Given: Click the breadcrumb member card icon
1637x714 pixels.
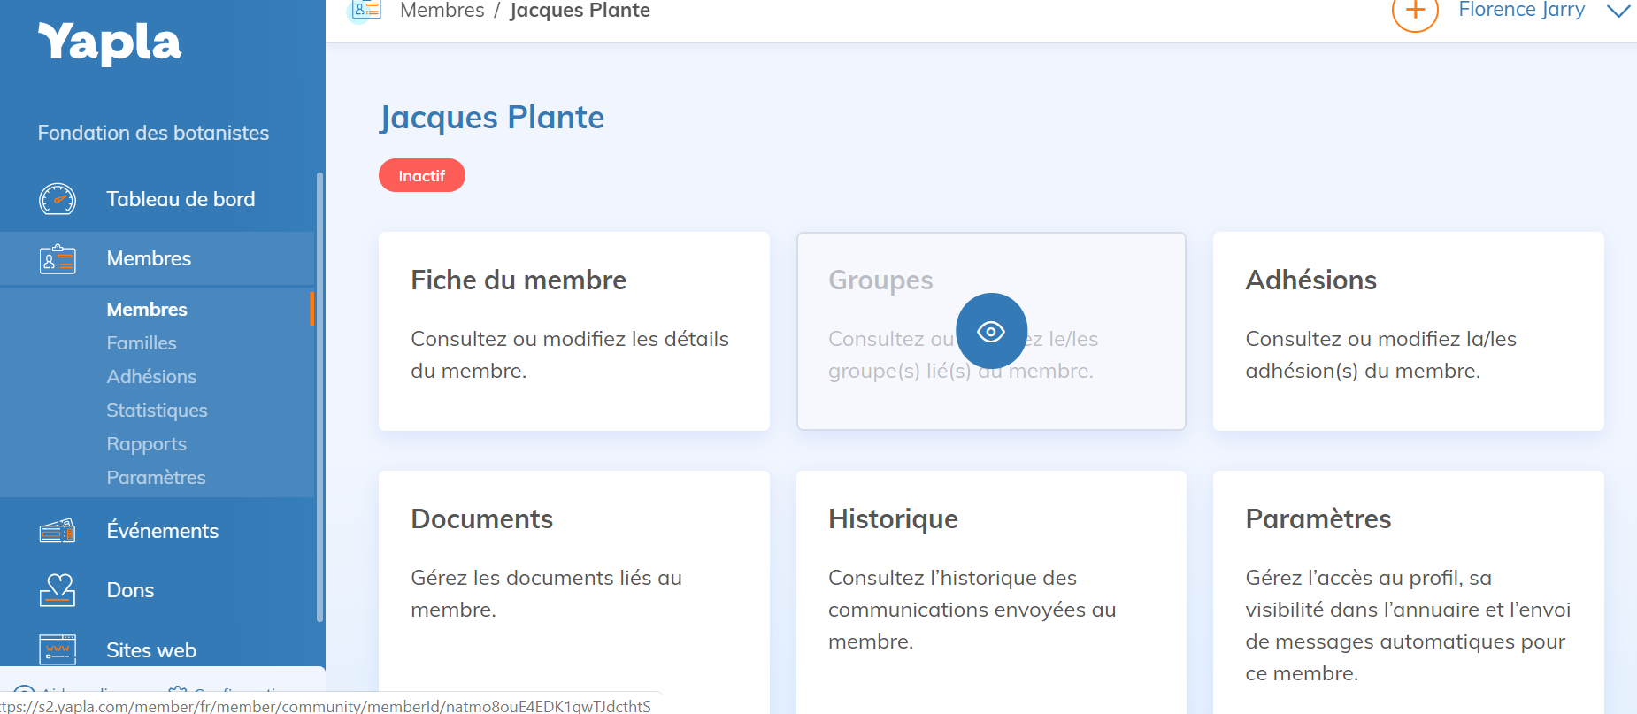Looking at the screenshot, I should (x=365, y=11).
